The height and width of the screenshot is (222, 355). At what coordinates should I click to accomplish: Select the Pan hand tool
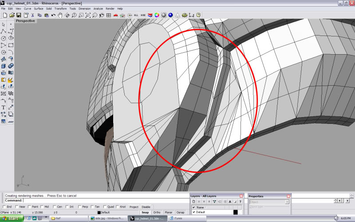coord(60,15)
